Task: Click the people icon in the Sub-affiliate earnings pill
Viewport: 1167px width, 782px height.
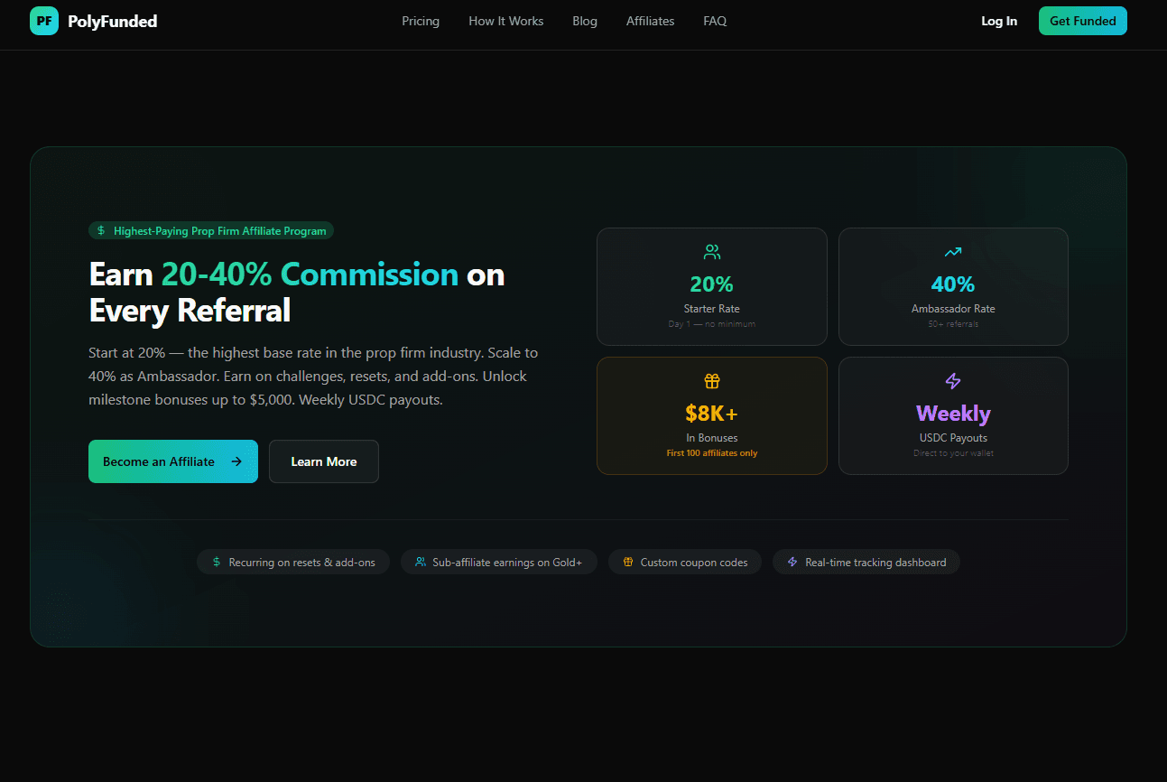Action: (421, 562)
